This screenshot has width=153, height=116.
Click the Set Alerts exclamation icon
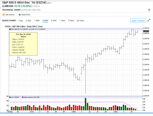[3, 15]
